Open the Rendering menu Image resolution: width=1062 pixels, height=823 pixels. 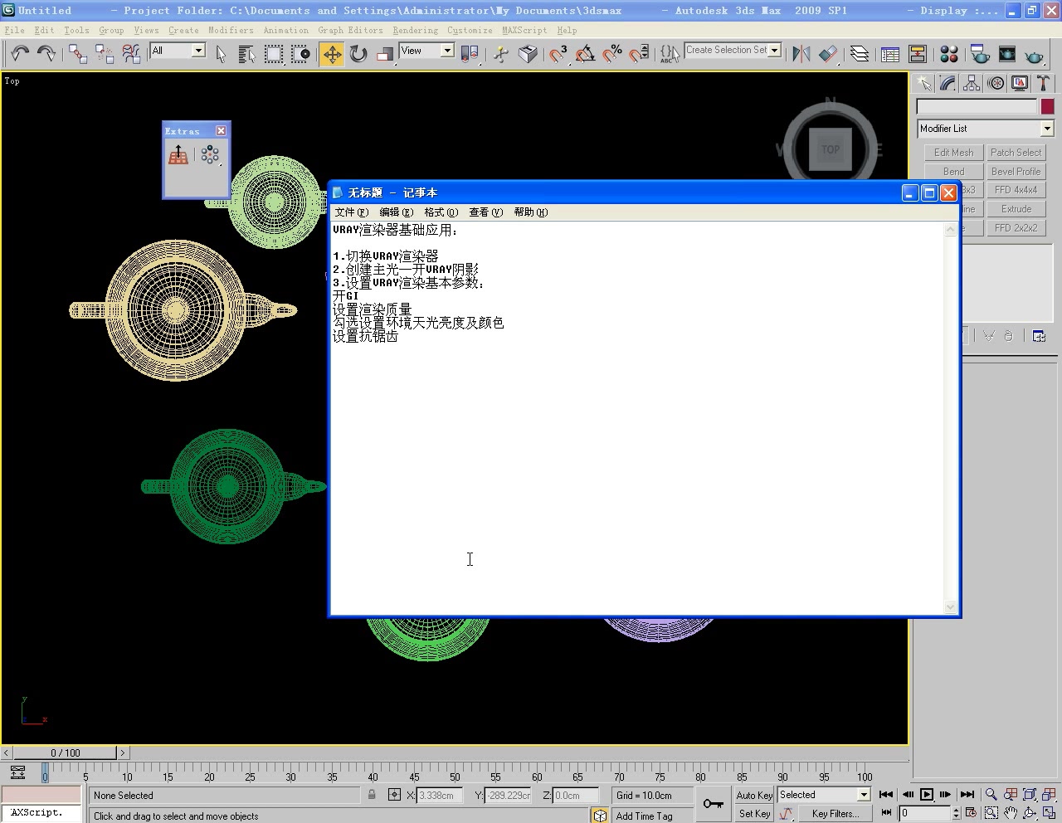(x=415, y=31)
